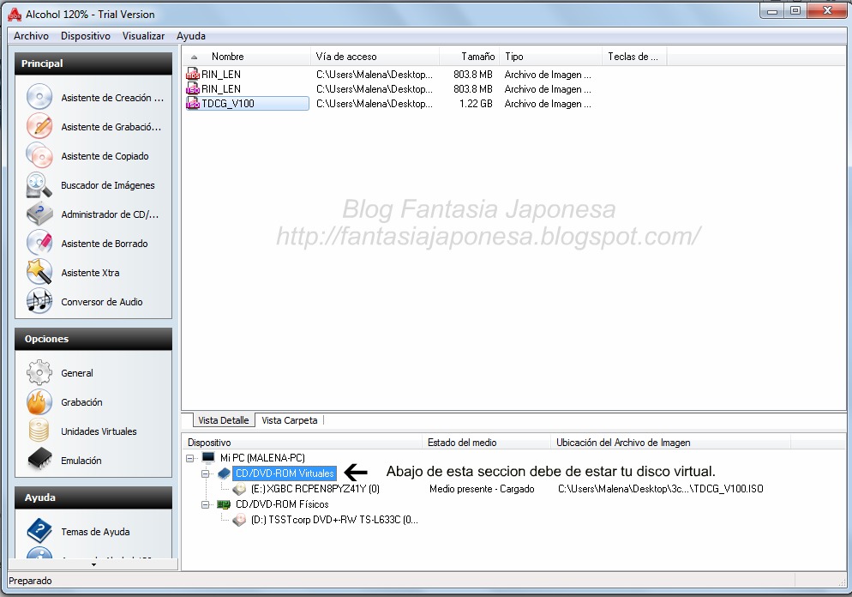852x597 pixels.
Task: Open Temas de Ayuda question icon
Action: click(39, 531)
